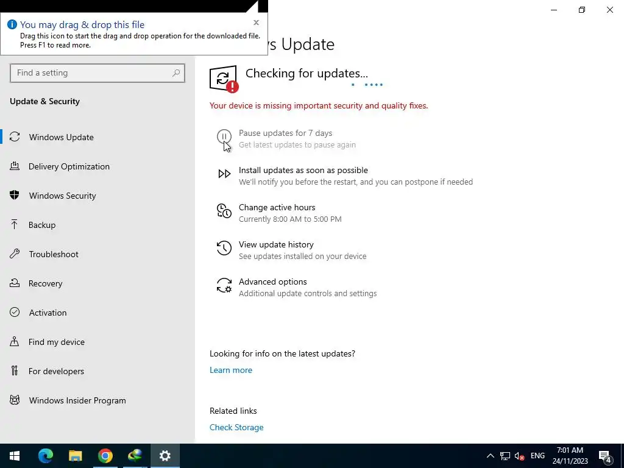Open the clock and date flyout
Viewport: 624px width, 468px height.
[570, 456]
